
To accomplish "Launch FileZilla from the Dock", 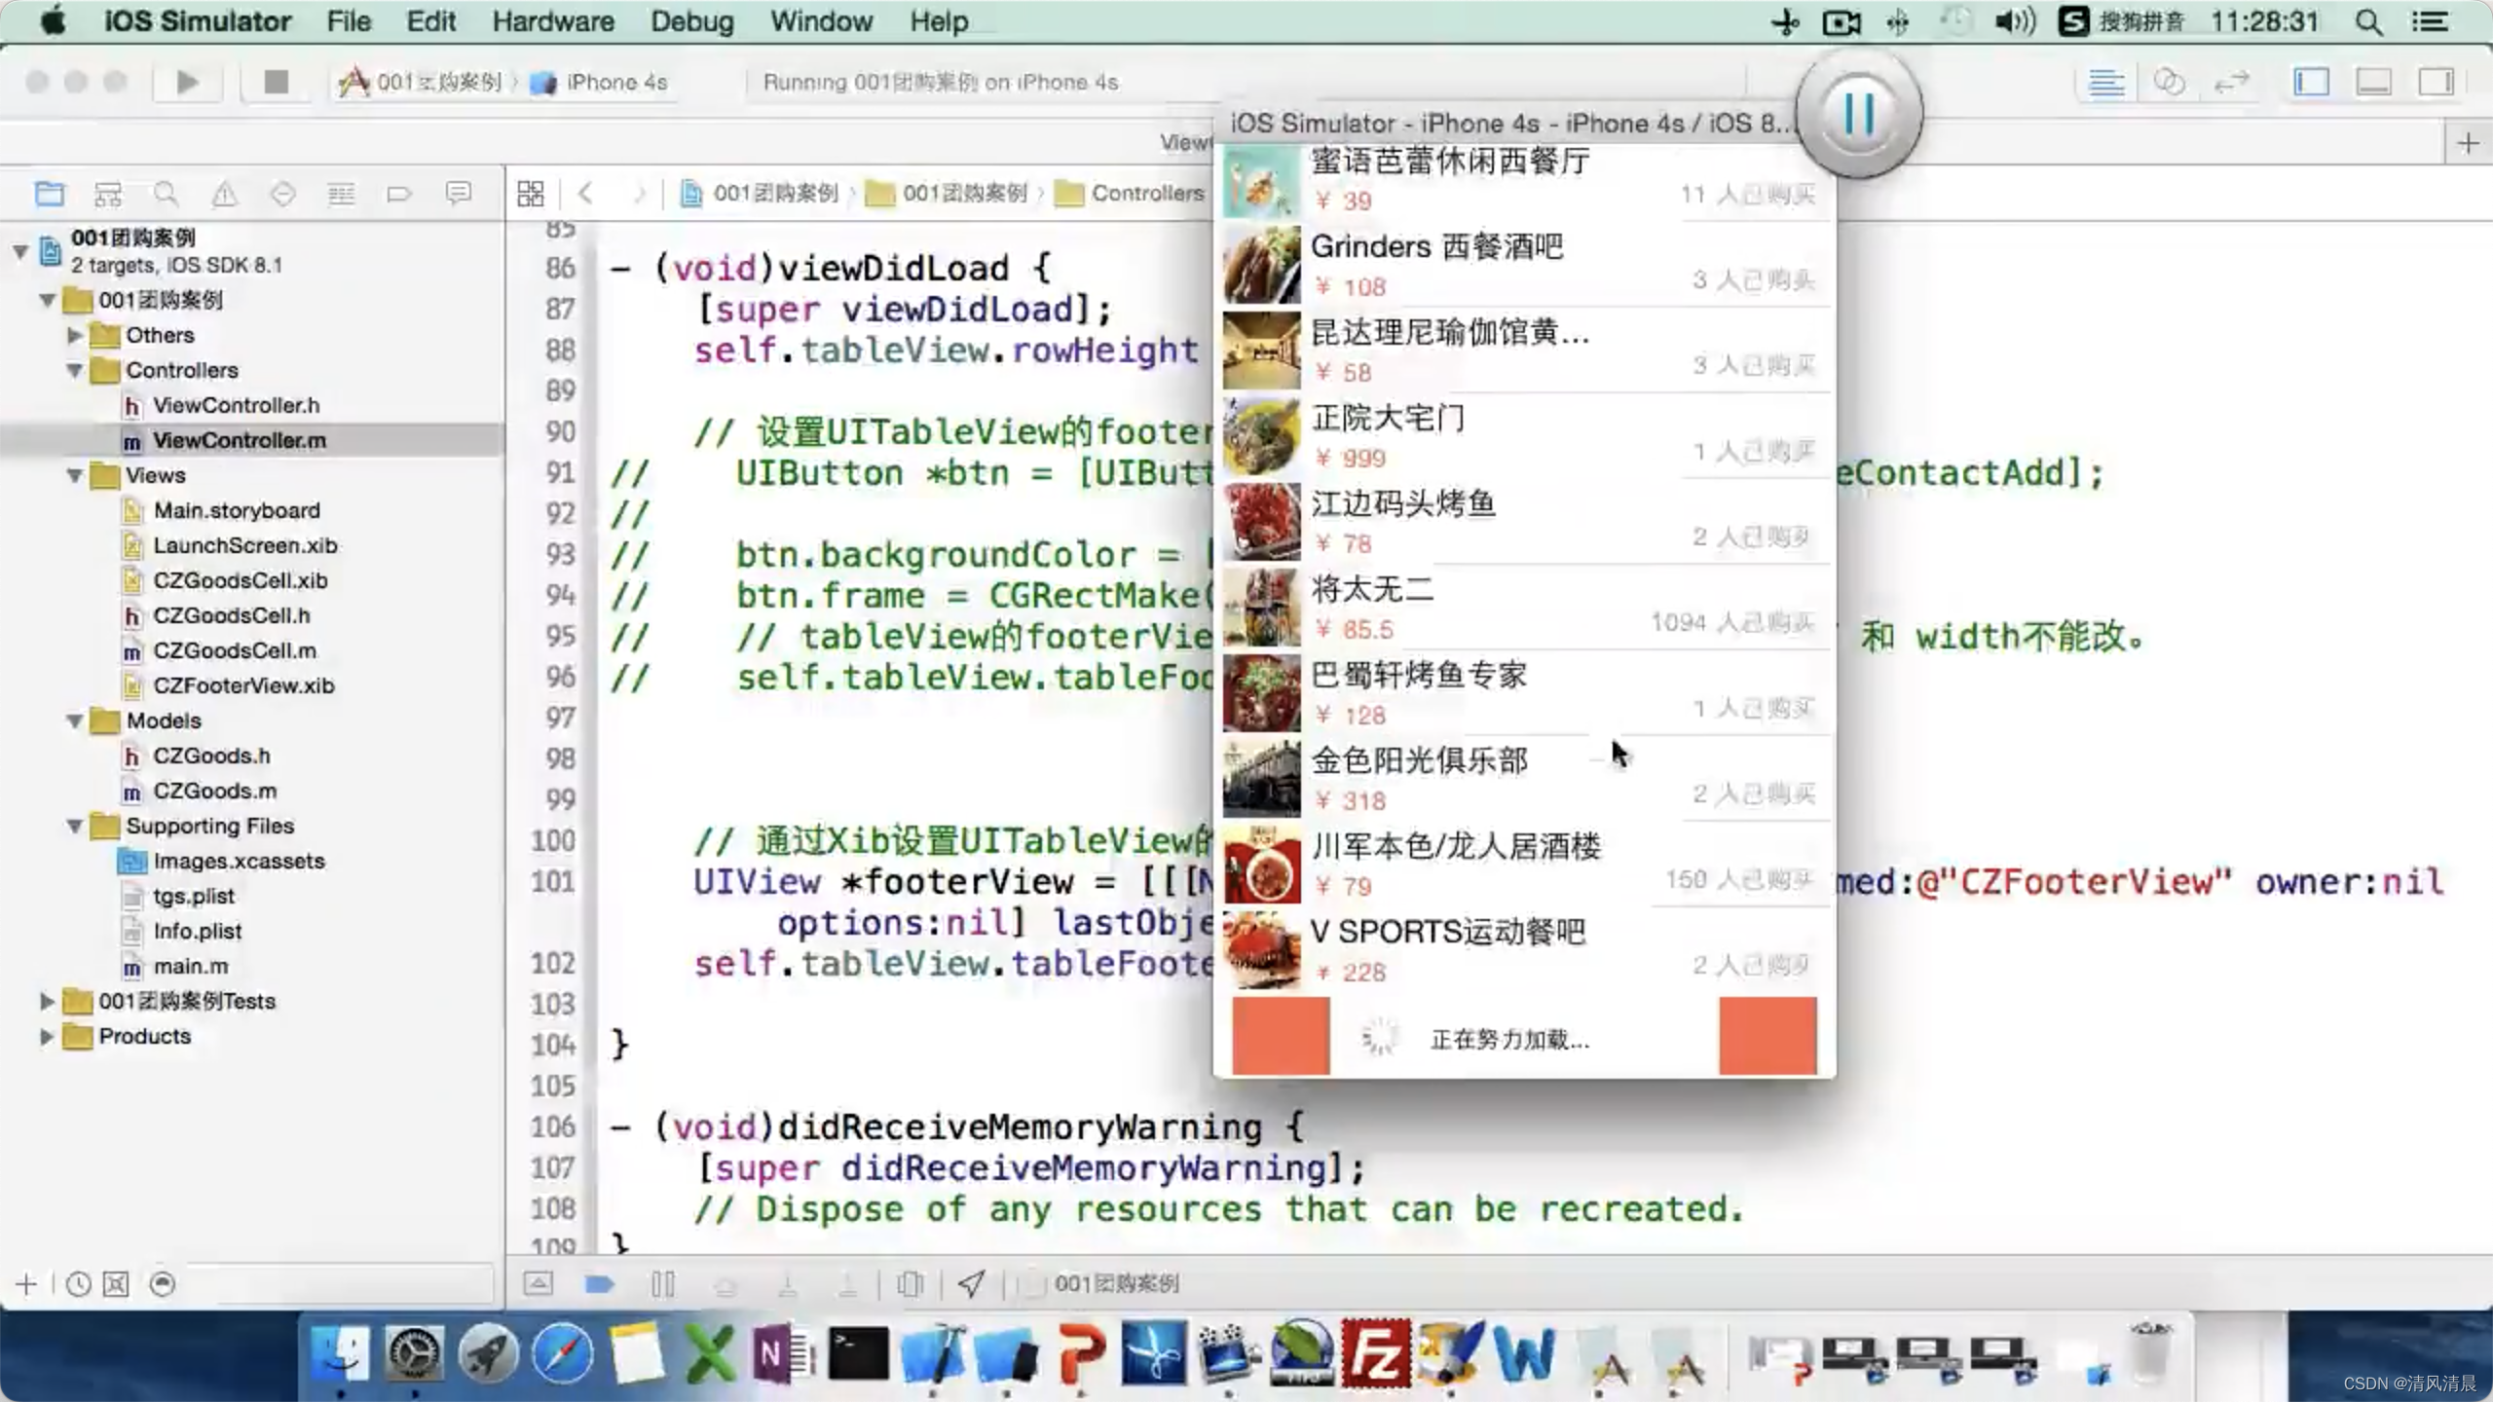I will pyautogui.click(x=1375, y=1353).
